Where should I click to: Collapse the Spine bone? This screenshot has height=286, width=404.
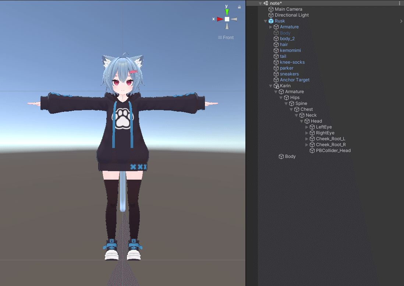(286, 103)
